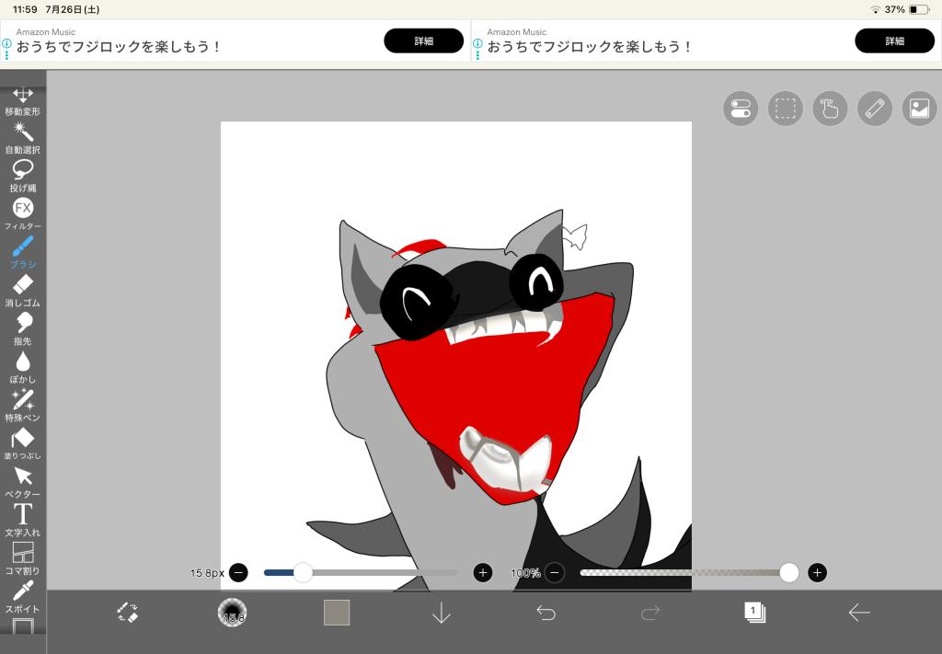
Task: Toggle the selection area dashed-square button
Action: 785,109
